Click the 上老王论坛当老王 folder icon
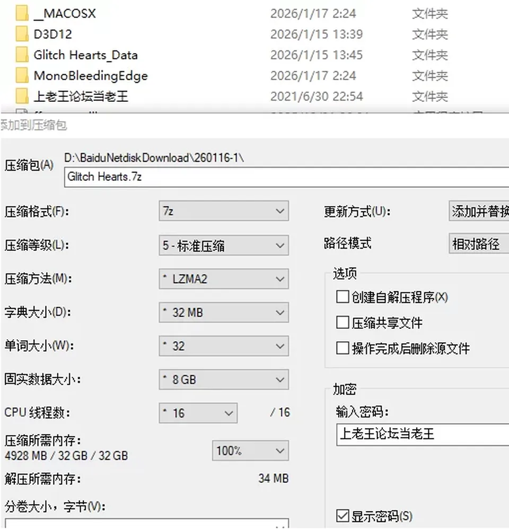Image resolution: width=509 pixels, height=529 pixels. click(22, 96)
